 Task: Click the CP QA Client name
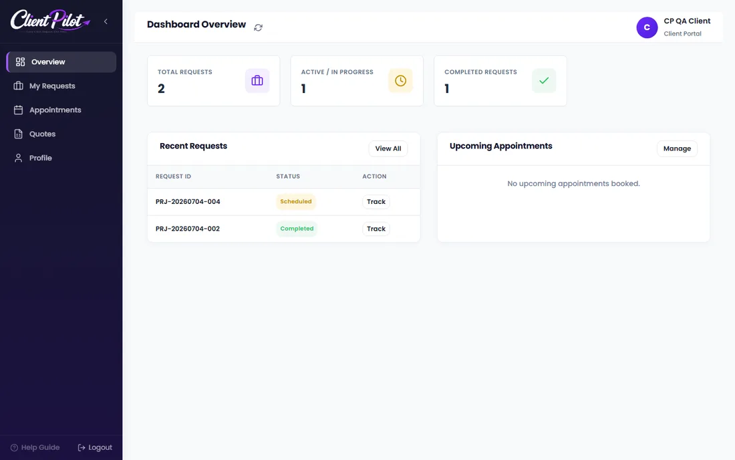point(687,21)
